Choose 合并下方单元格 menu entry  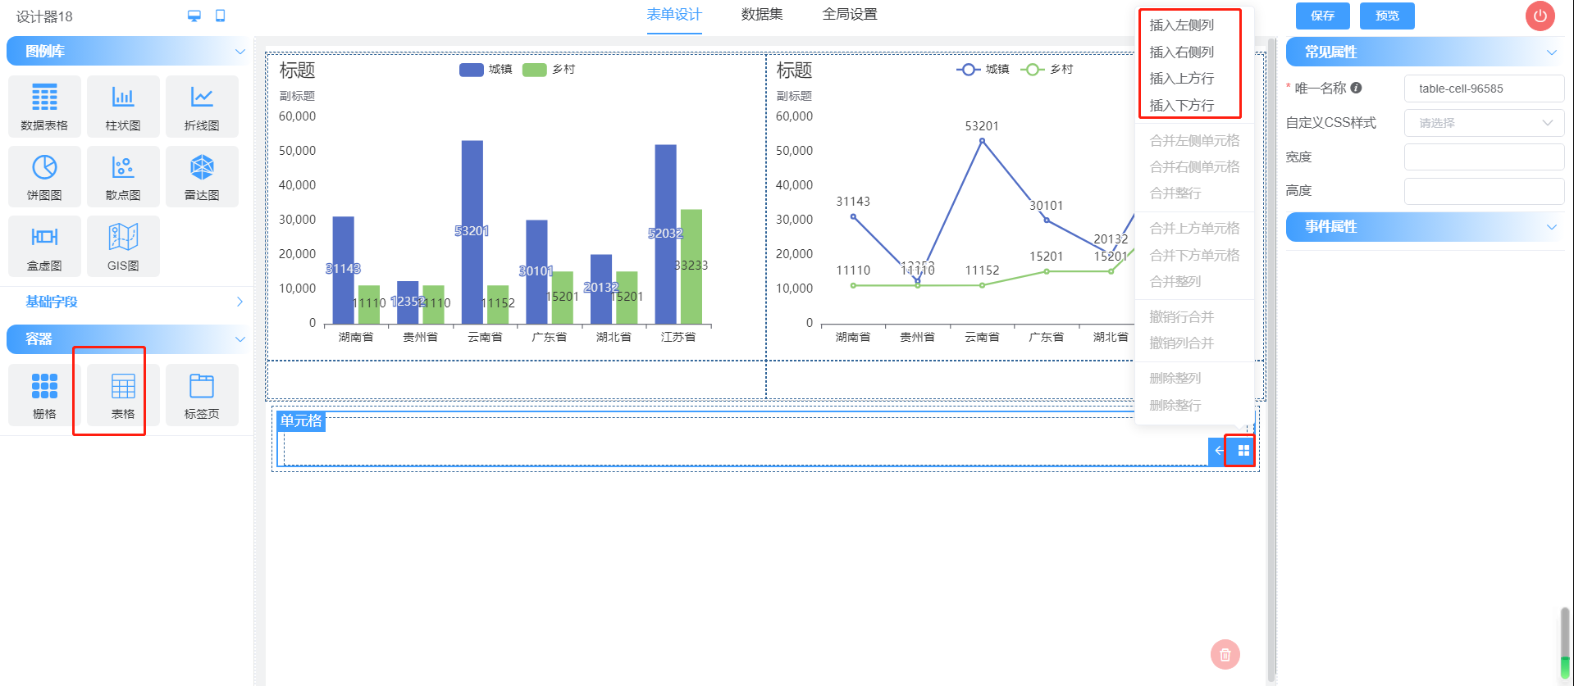pyautogui.click(x=1195, y=256)
